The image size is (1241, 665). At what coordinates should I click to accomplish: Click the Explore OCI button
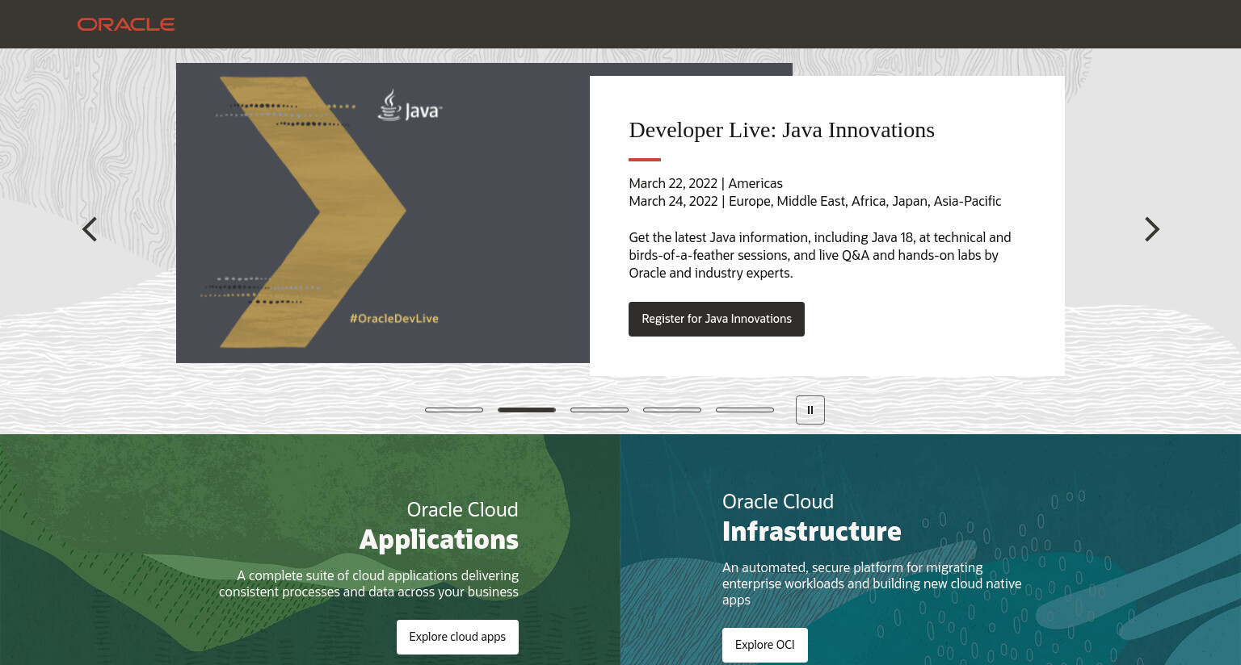click(x=765, y=645)
